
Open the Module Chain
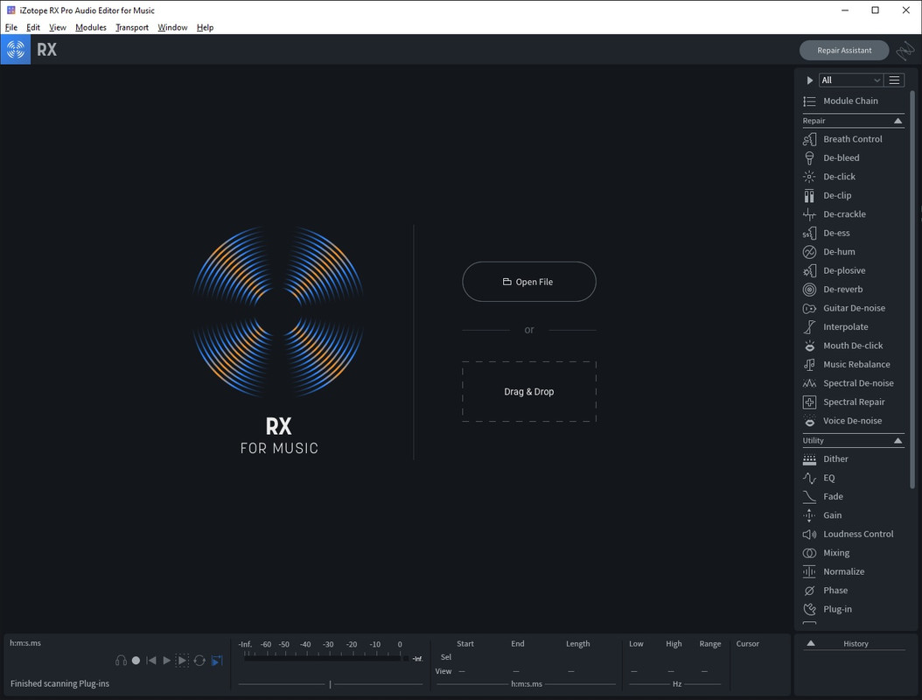tap(852, 101)
